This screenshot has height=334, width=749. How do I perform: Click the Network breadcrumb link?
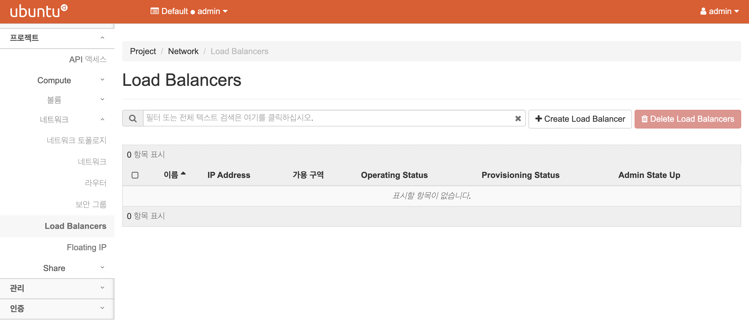pyautogui.click(x=183, y=51)
